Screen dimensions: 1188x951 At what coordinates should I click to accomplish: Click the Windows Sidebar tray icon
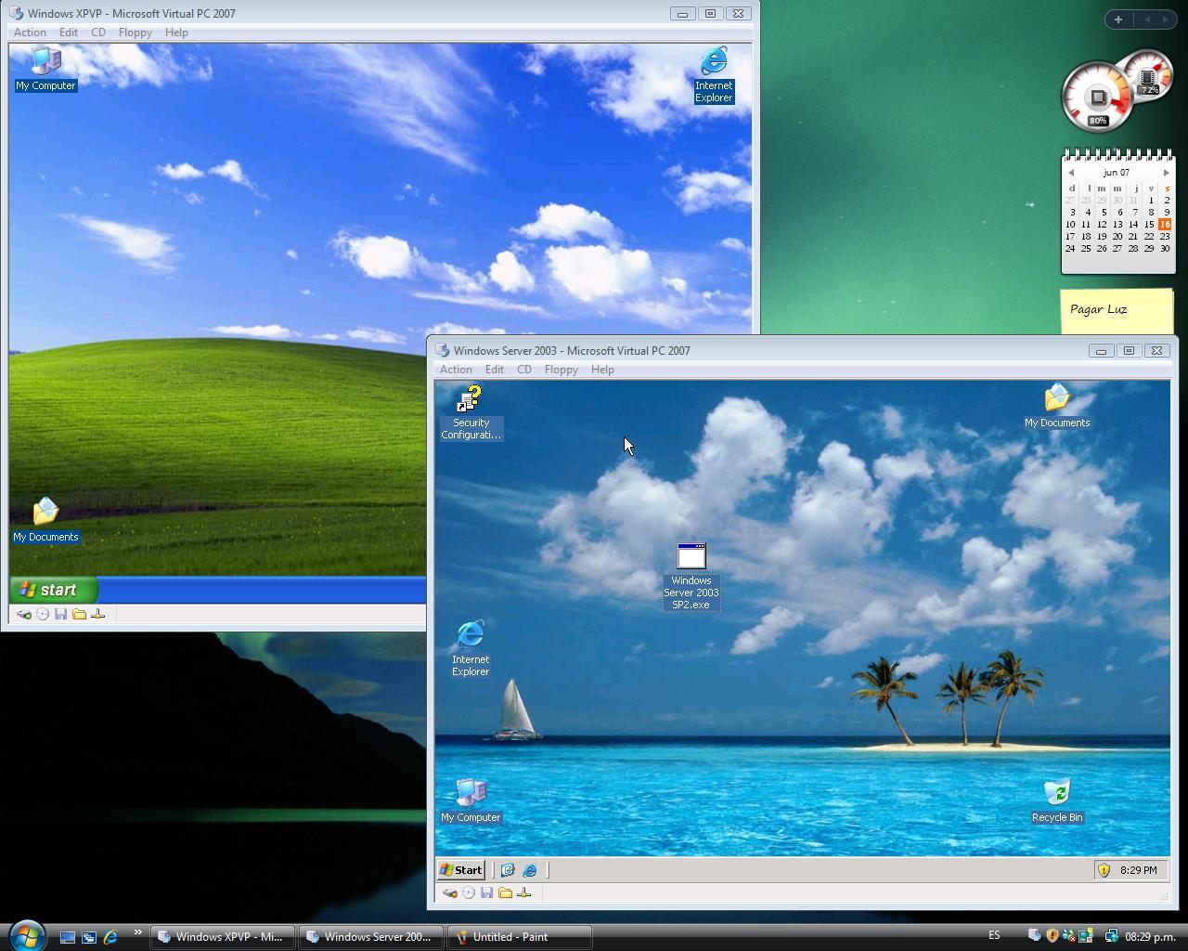click(x=1085, y=936)
